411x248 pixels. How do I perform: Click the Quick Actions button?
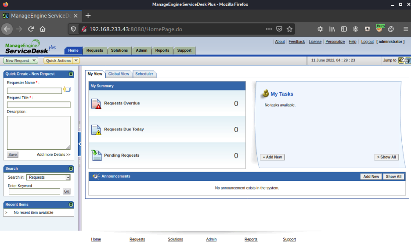[x=58, y=61]
